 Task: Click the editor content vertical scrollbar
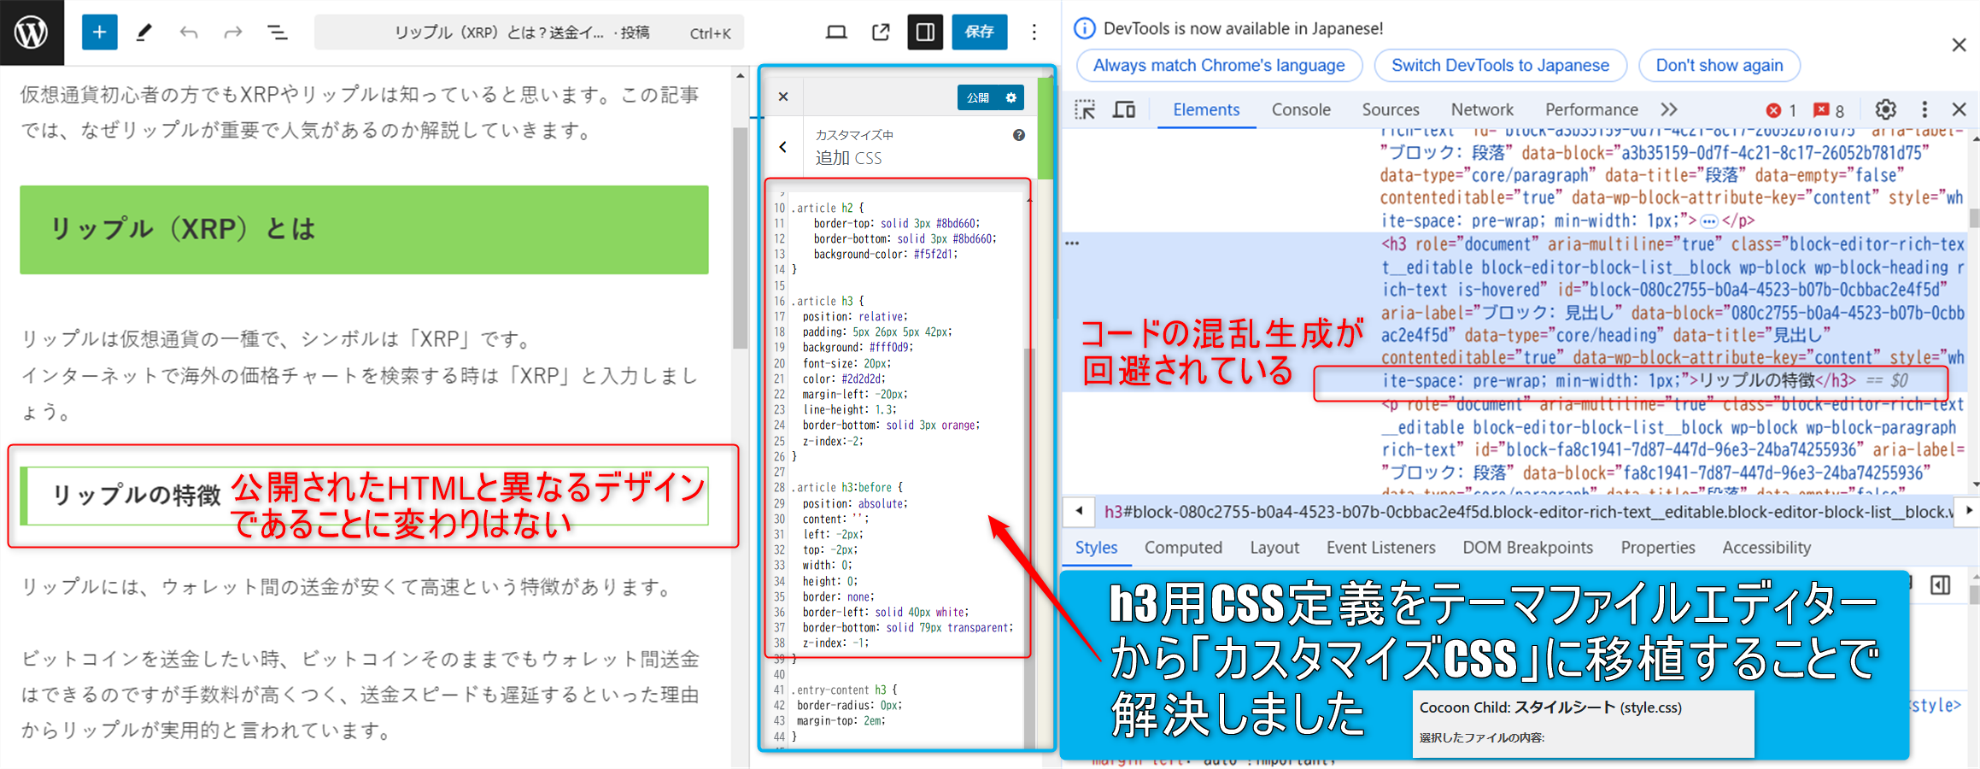pyautogui.click(x=740, y=239)
